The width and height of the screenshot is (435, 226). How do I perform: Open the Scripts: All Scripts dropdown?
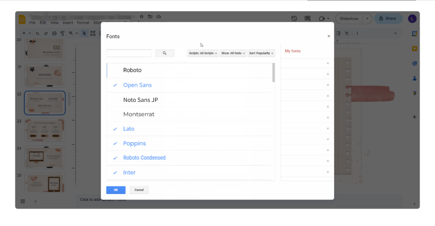coord(203,53)
